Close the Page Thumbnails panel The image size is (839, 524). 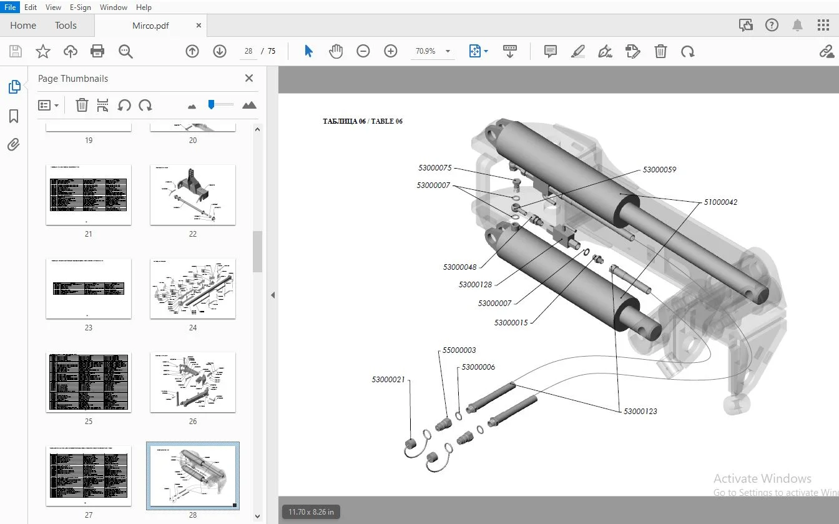249,78
